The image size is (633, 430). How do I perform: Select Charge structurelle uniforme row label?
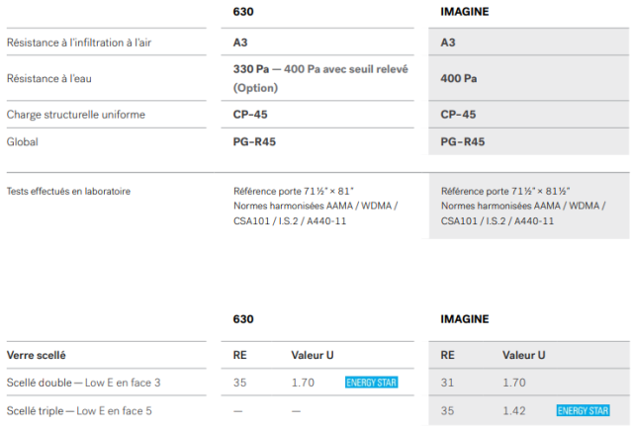click(76, 115)
